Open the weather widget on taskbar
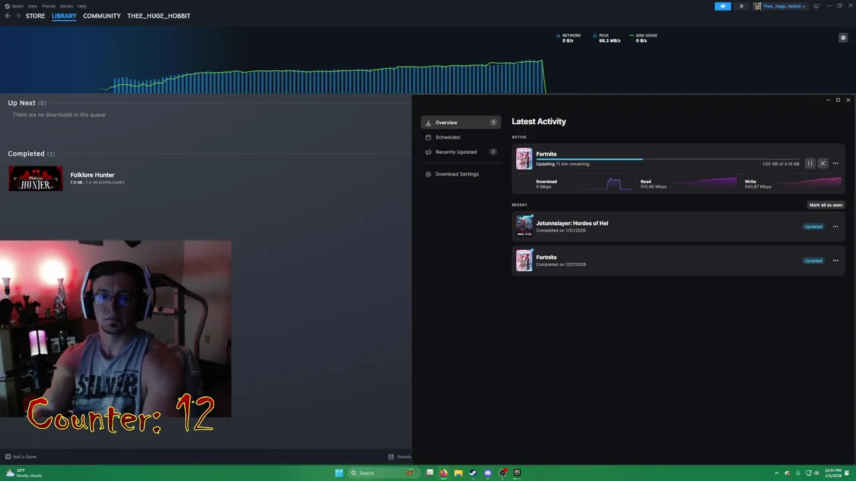 25,473
